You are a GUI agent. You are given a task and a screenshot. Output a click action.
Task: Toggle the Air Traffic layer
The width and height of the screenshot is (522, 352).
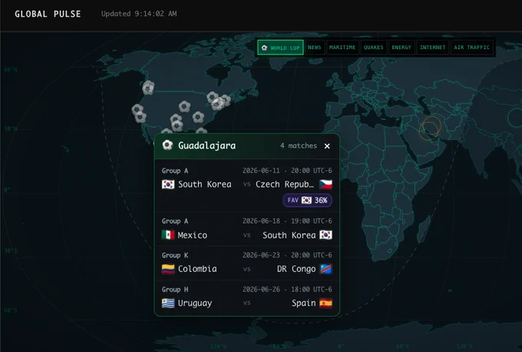[472, 48]
